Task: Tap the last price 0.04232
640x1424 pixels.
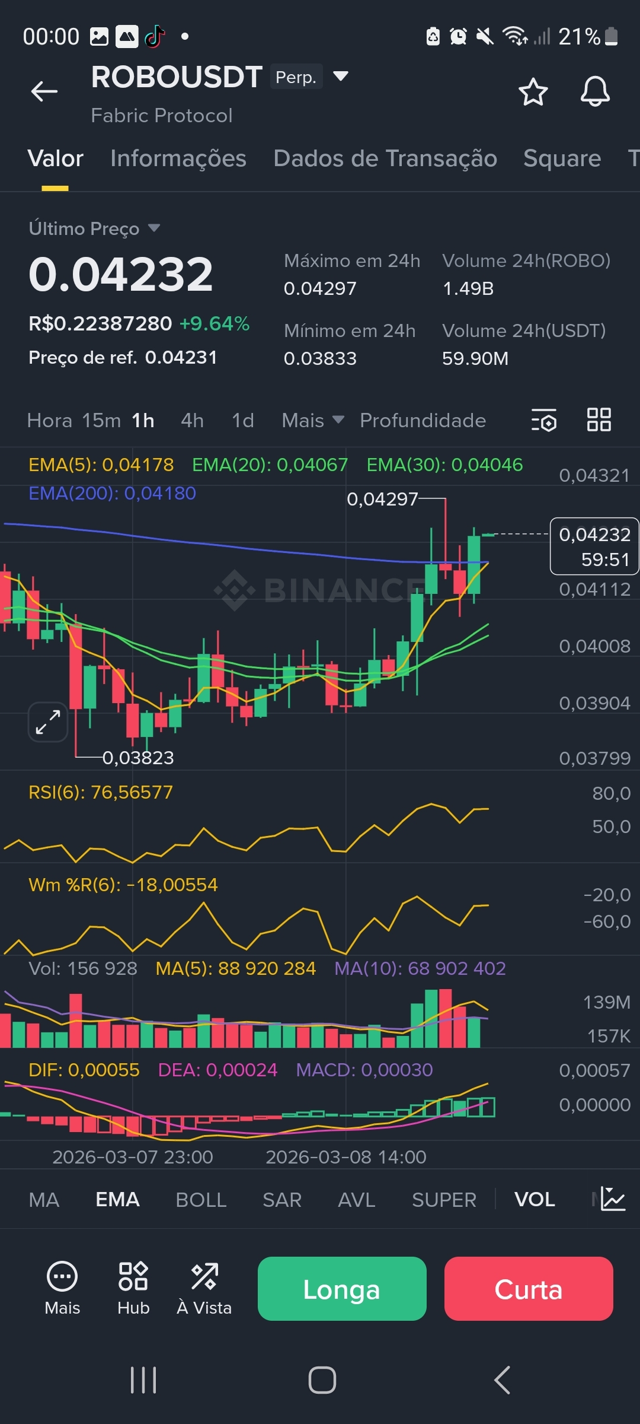Action: pos(121,274)
